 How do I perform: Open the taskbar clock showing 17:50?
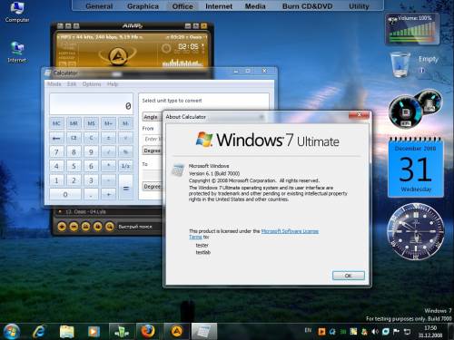pos(430,332)
